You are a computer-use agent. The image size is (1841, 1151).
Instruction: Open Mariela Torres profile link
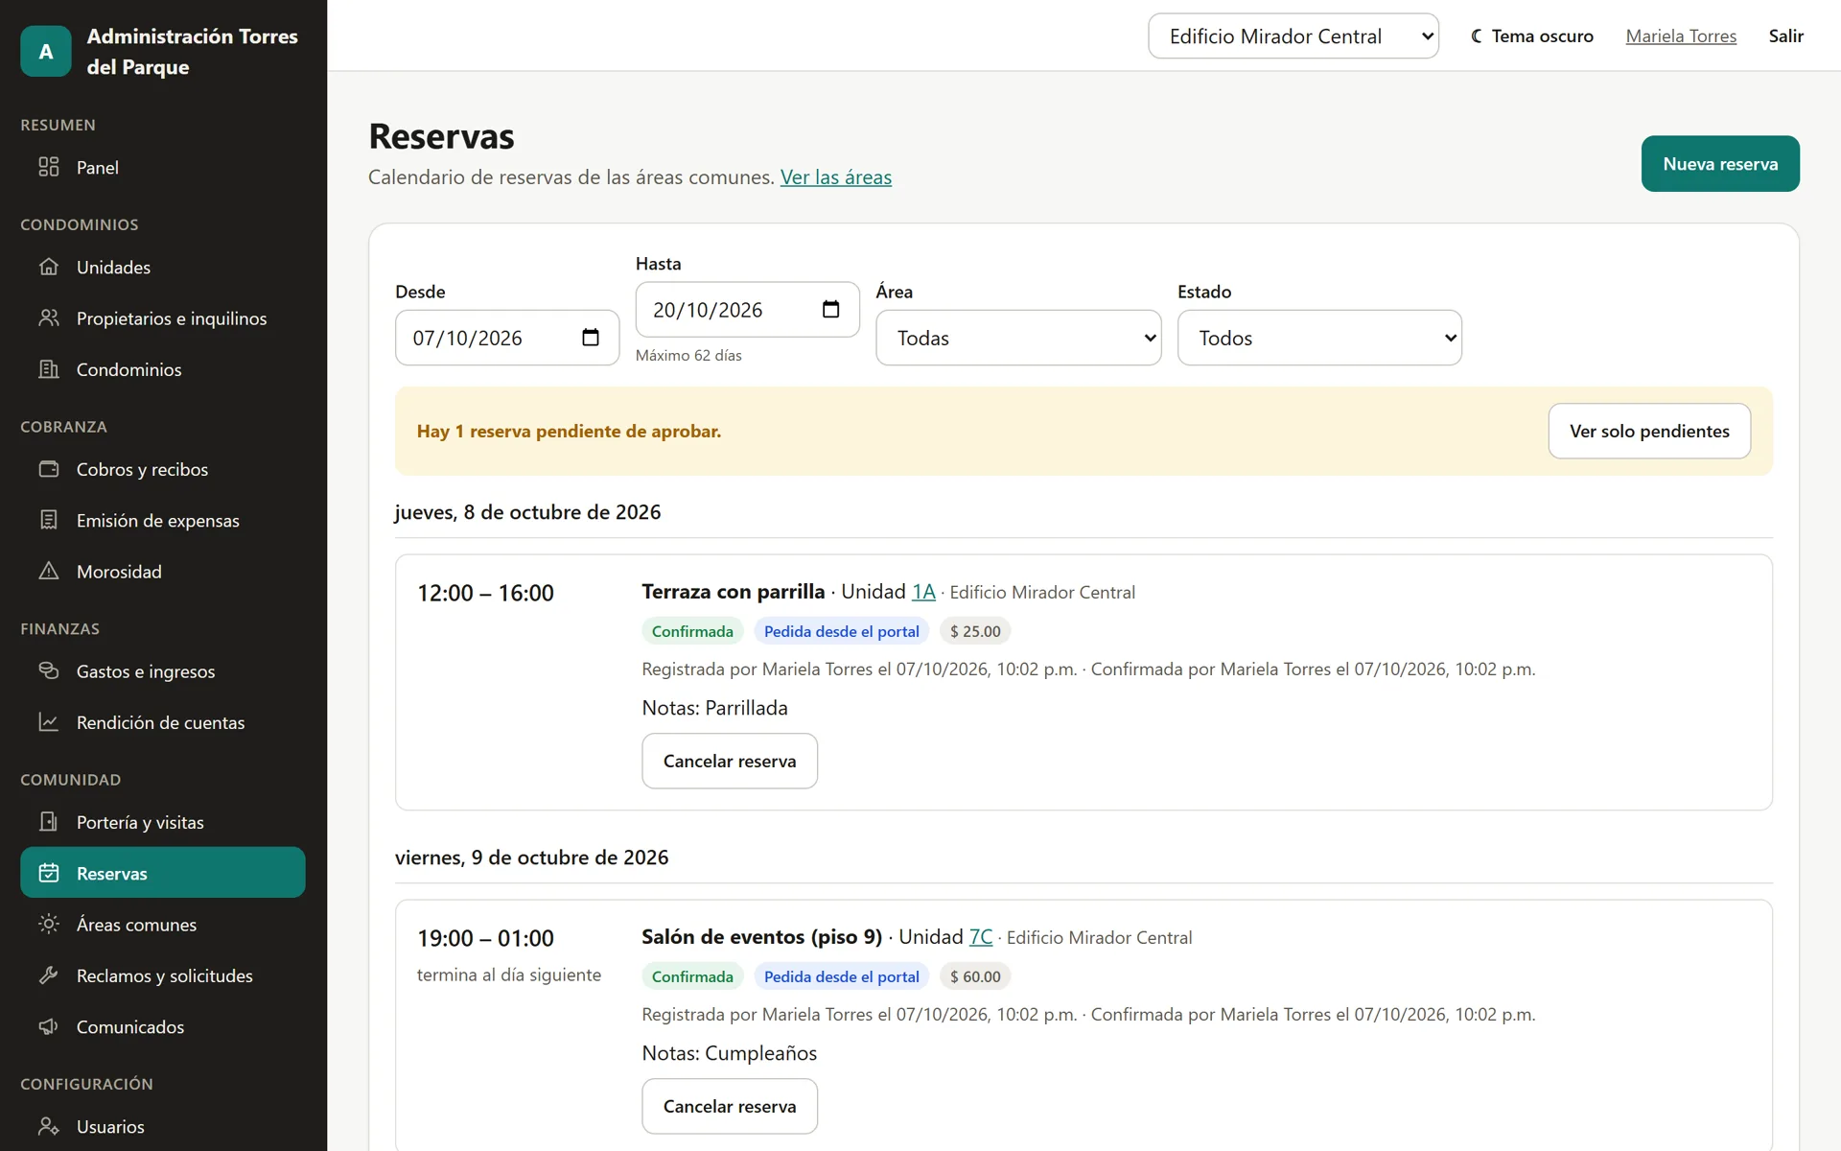click(1681, 35)
